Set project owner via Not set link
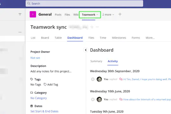171x114 pixels. [35, 58]
